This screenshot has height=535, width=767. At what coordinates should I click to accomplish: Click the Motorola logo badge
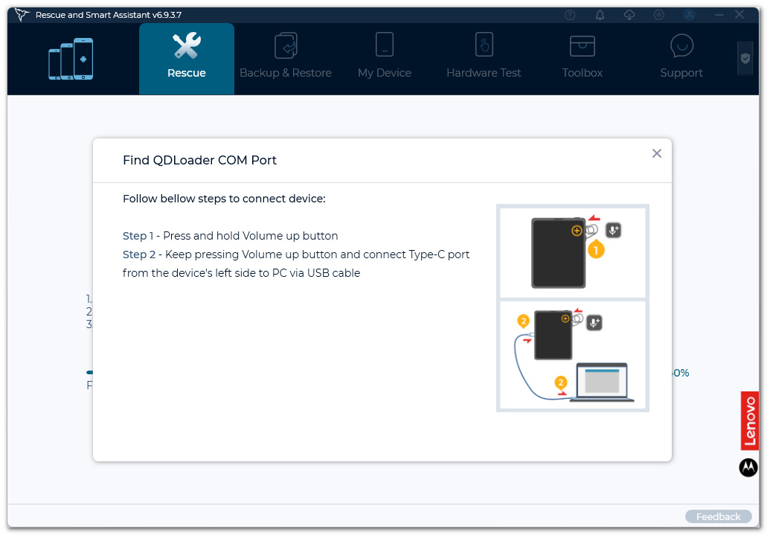click(748, 467)
